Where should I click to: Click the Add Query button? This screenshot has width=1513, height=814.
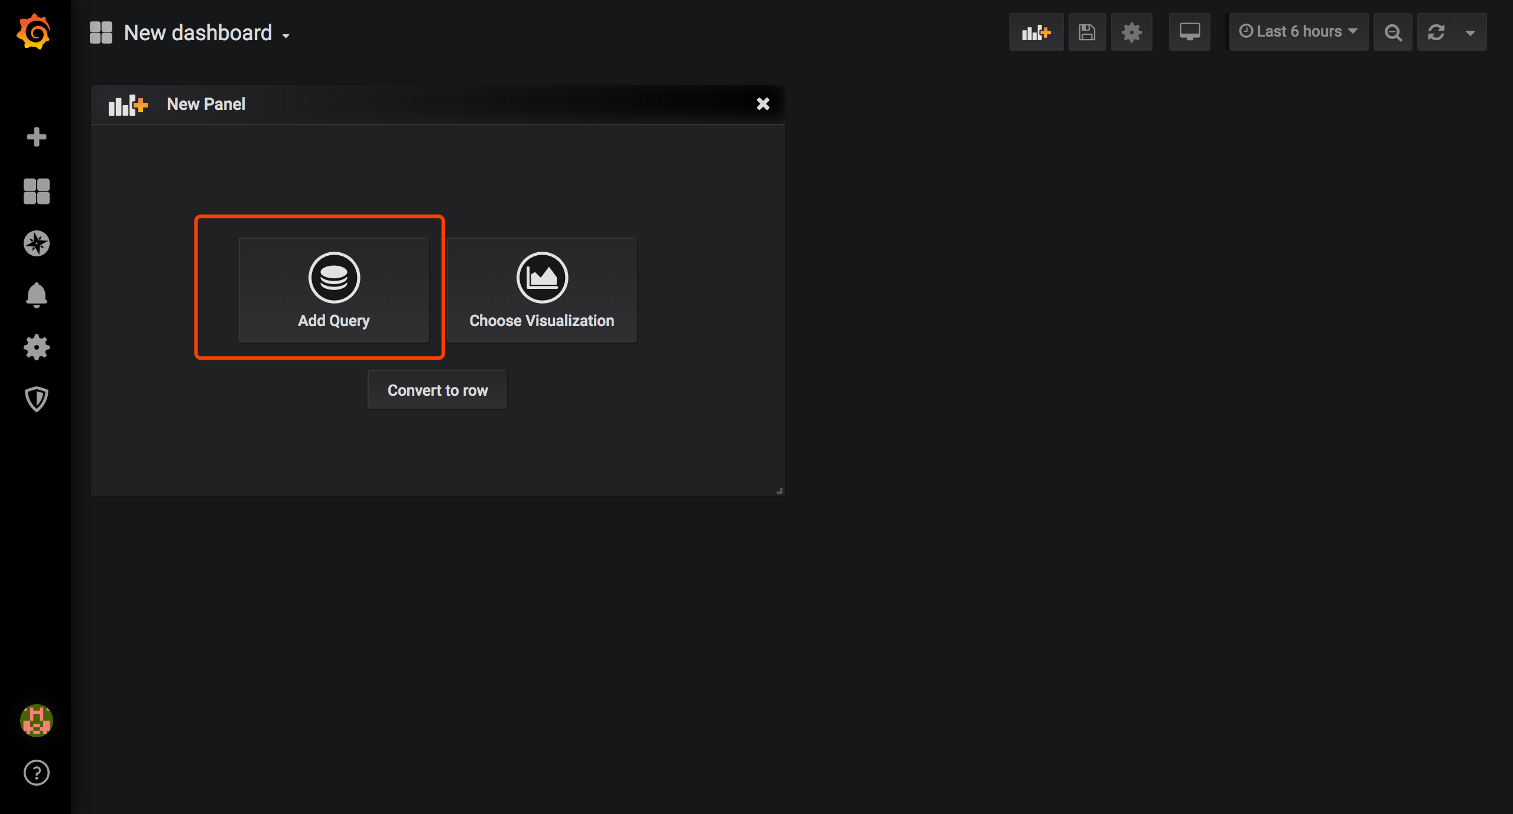coord(334,290)
